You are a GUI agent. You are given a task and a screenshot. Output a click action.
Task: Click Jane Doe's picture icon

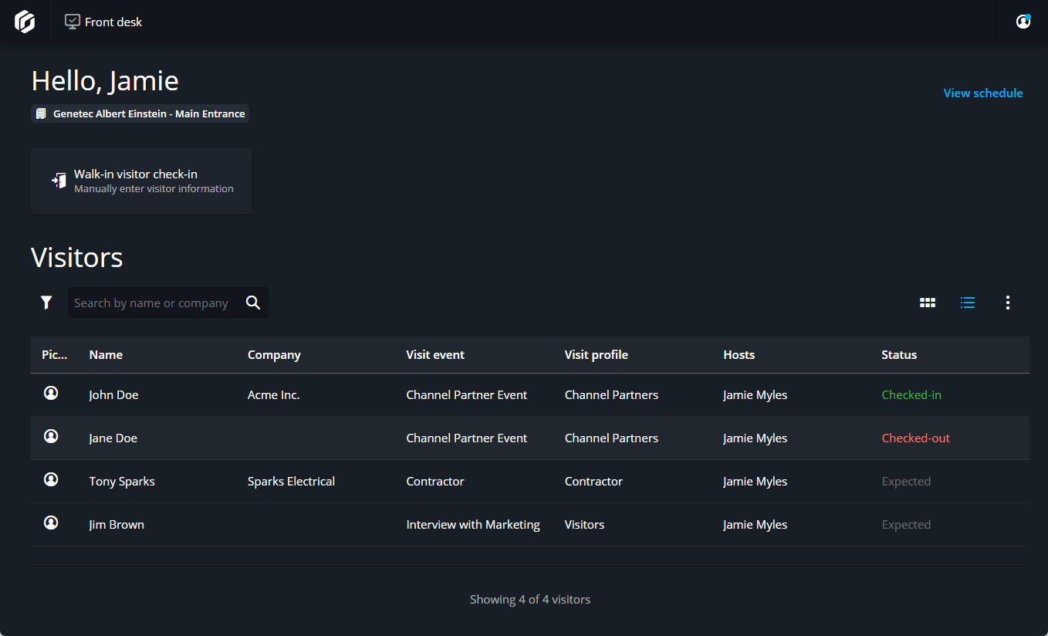51,437
